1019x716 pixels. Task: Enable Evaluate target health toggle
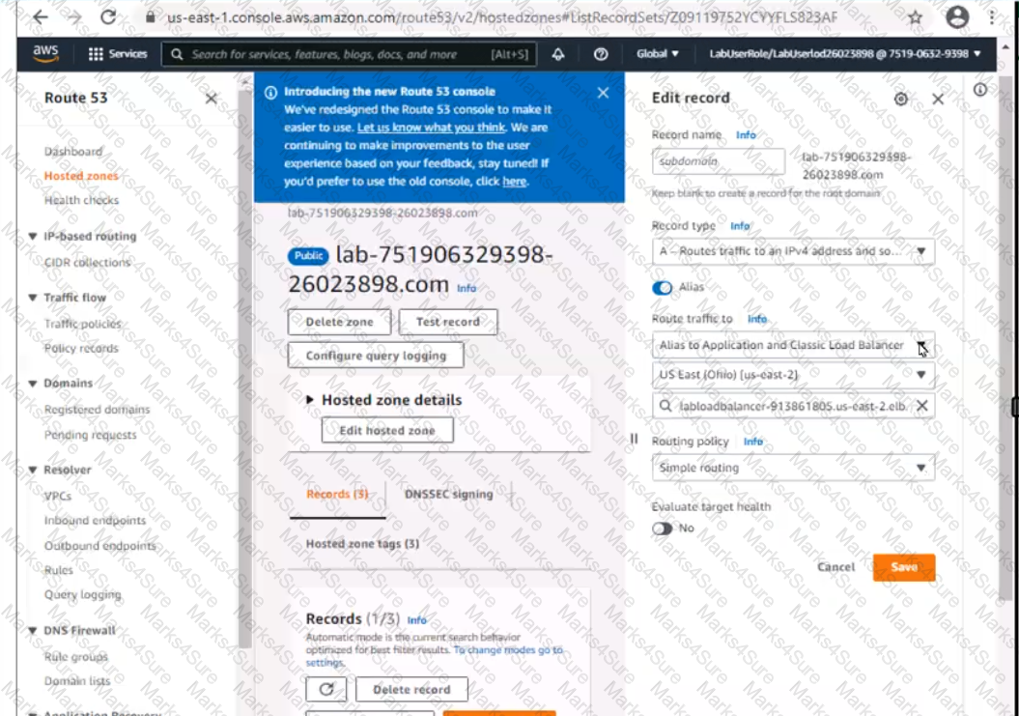tap(663, 529)
